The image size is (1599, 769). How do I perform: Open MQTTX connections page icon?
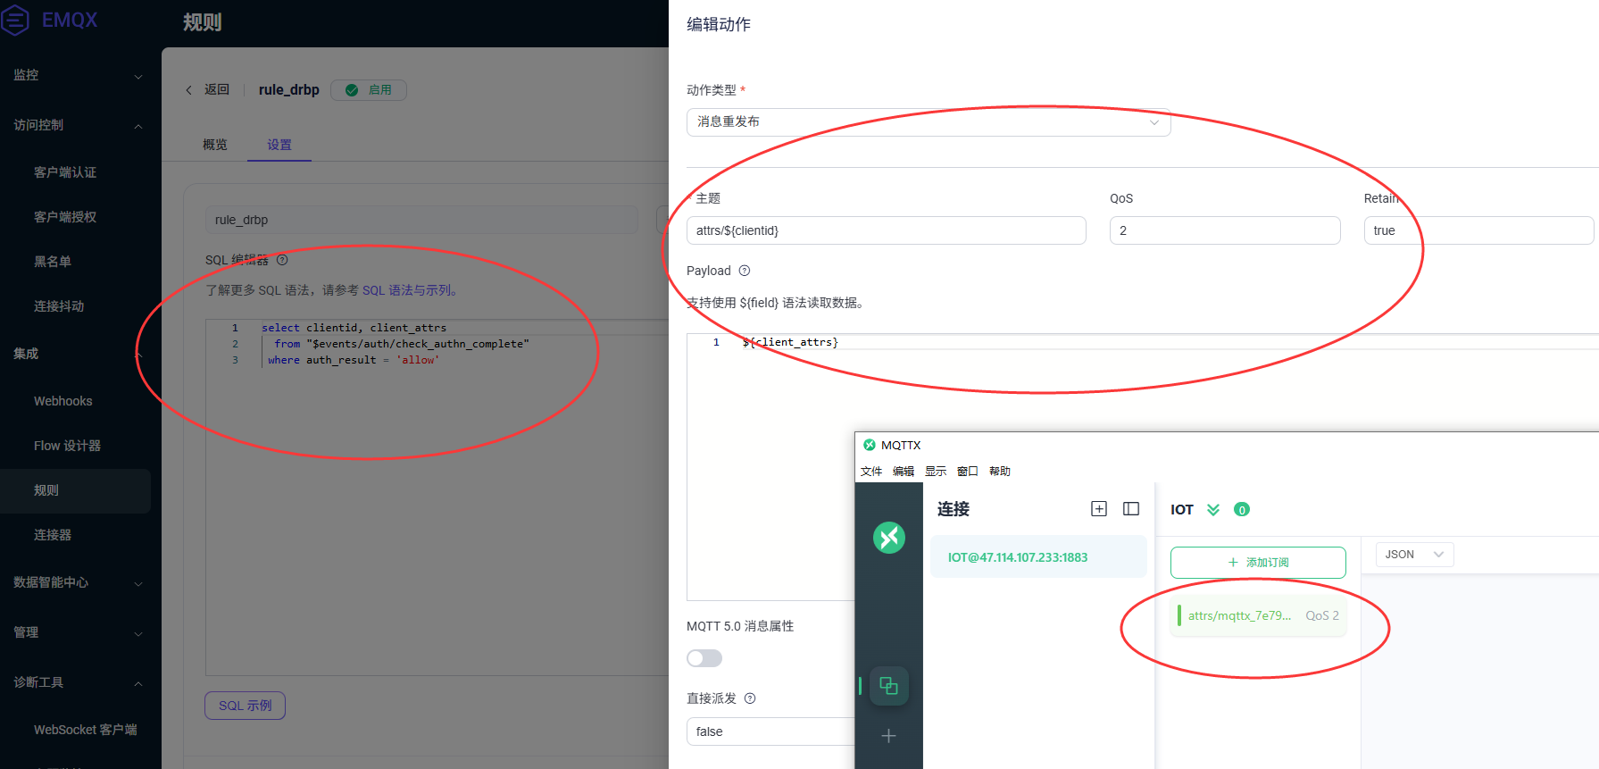888,686
